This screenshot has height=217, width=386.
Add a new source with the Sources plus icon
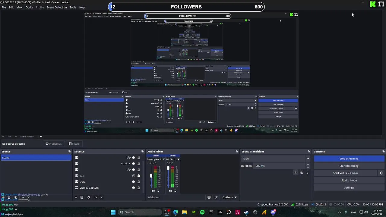(x=76, y=197)
